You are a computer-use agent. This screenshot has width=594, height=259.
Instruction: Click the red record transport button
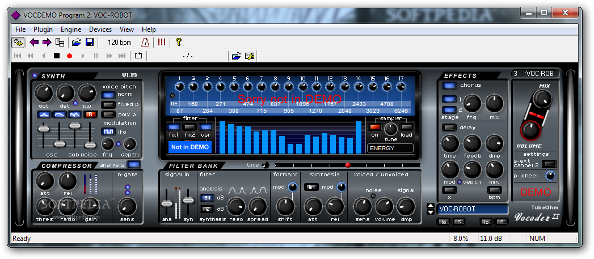pyautogui.click(x=69, y=56)
